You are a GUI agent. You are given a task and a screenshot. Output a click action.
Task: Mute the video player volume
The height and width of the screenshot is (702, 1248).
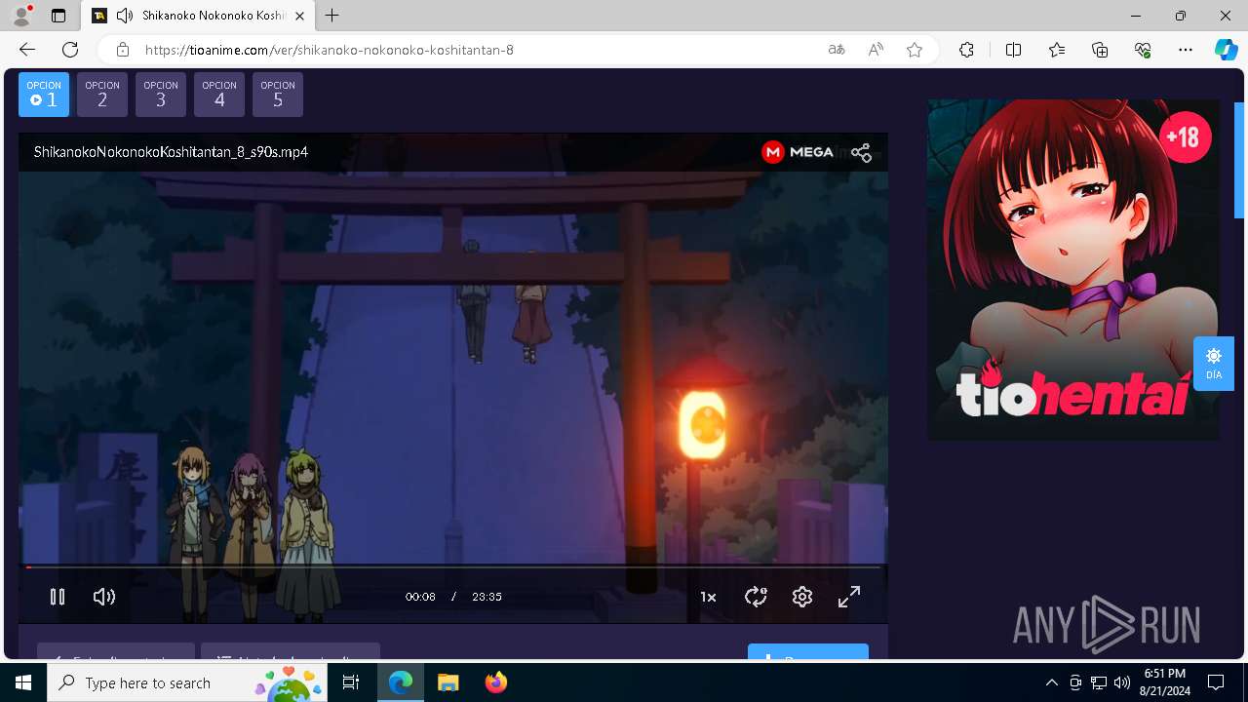tap(104, 597)
